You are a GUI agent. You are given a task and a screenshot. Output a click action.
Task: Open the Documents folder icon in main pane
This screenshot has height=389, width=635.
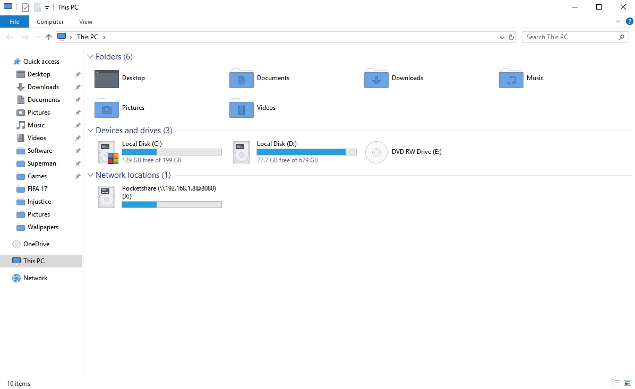coord(242,79)
